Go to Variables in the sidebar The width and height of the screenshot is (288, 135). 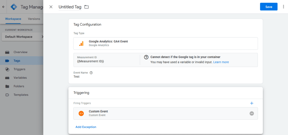pyautogui.click(x=20, y=78)
